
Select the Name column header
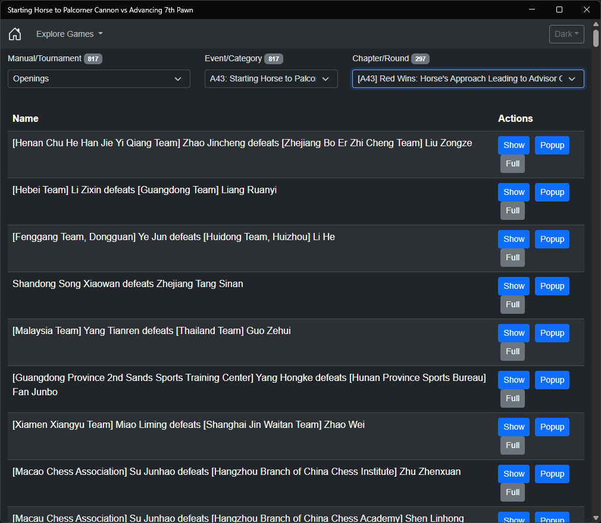tap(26, 119)
